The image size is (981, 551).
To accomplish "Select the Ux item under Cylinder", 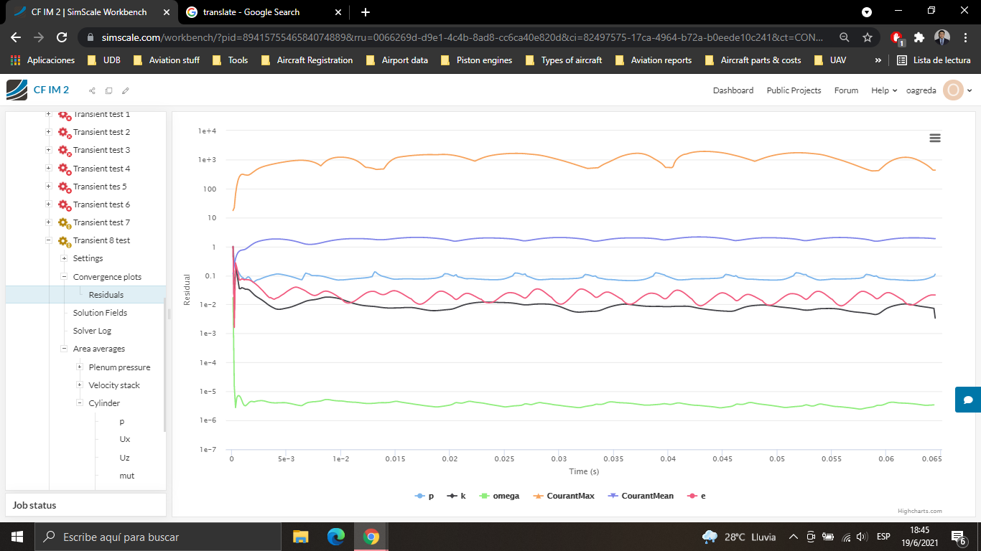I will pos(125,439).
